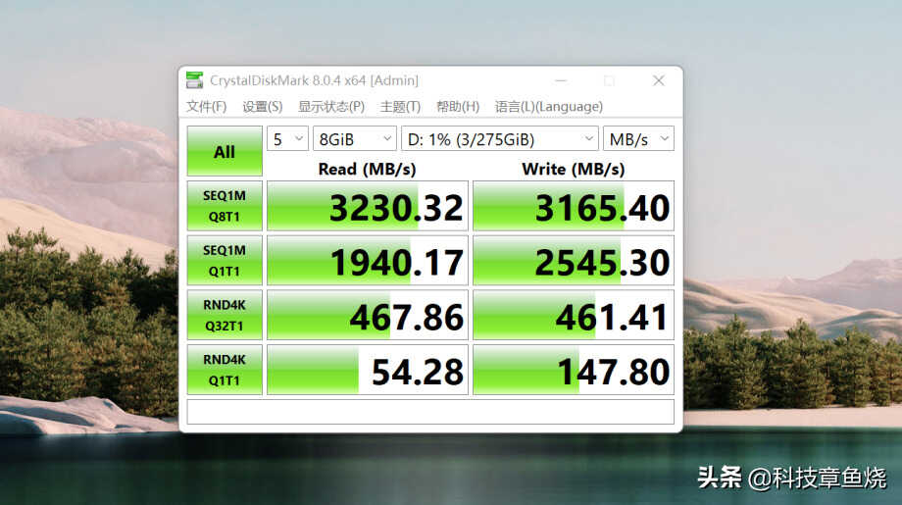The image size is (902, 505).
Task: Minimize the CrystalDiskMark window
Action: (x=561, y=80)
